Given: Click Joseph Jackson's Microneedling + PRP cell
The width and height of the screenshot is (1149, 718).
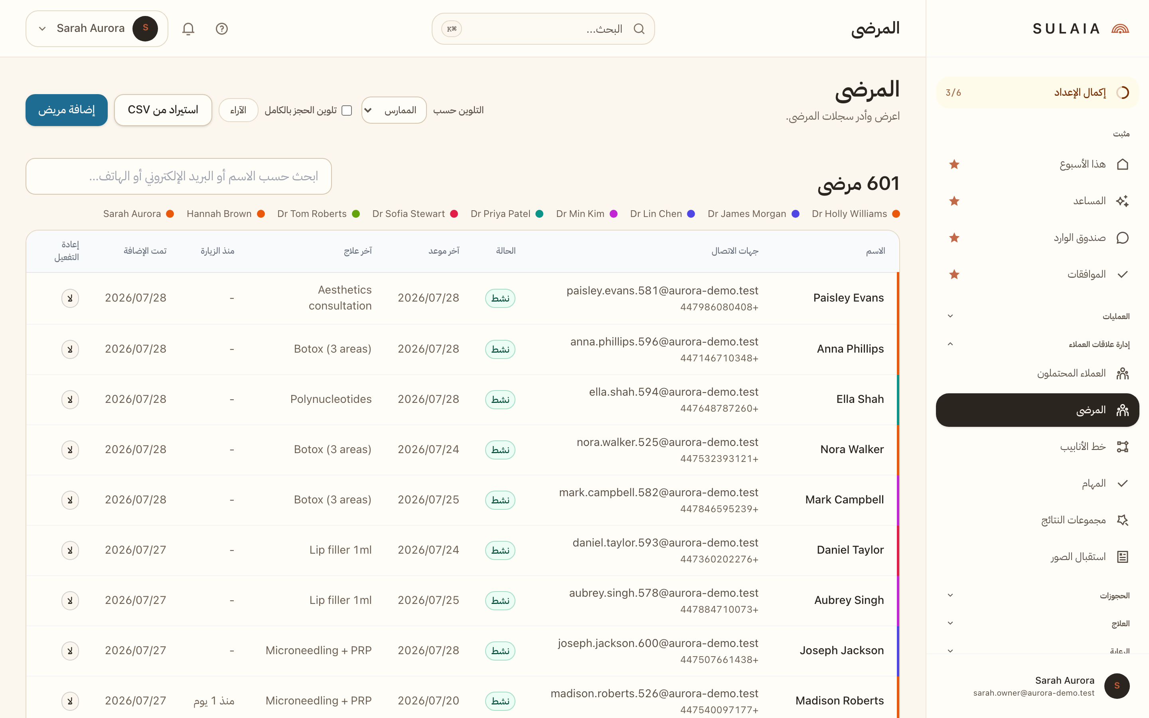Looking at the screenshot, I should (318, 651).
